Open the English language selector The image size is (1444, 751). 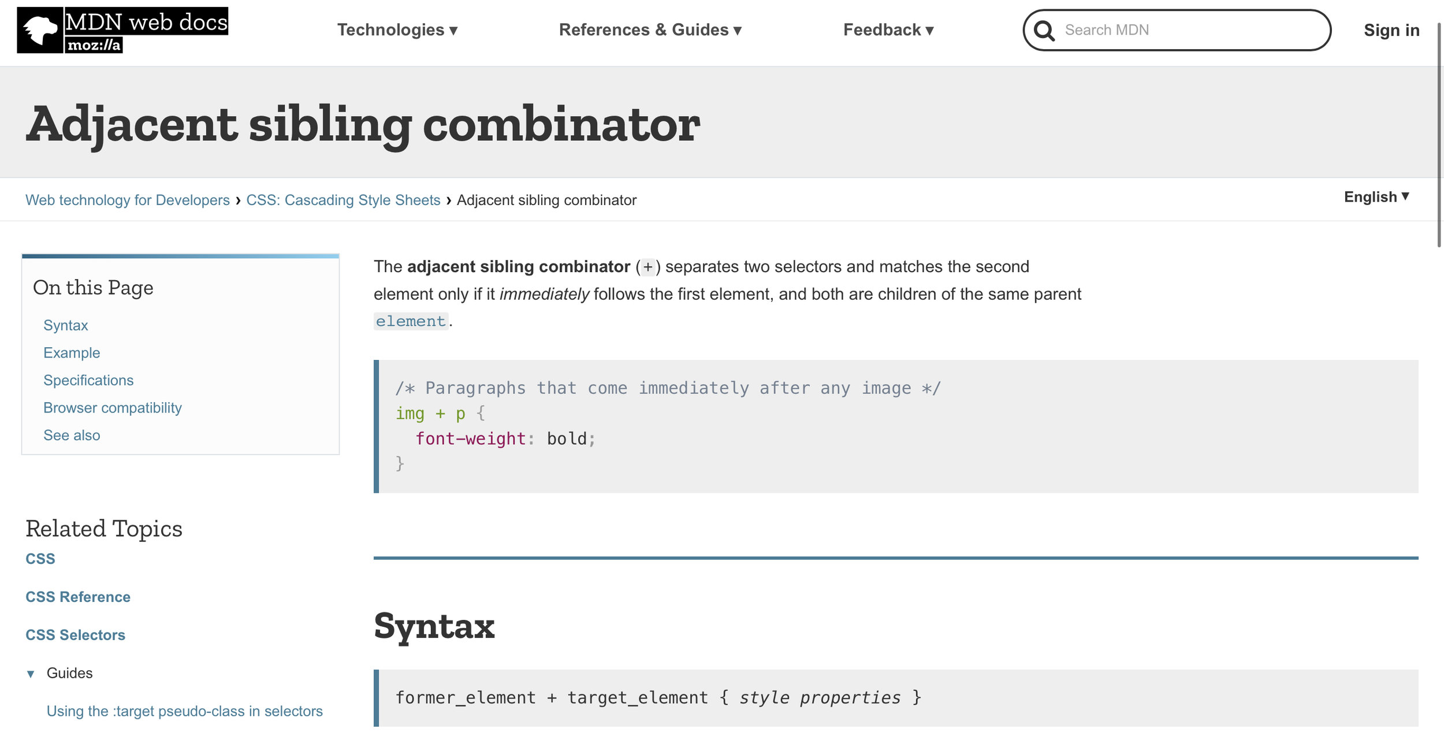(x=1376, y=197)
